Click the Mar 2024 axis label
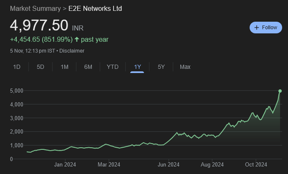Viewport: 288px width, 174px height. coord(109,165)
